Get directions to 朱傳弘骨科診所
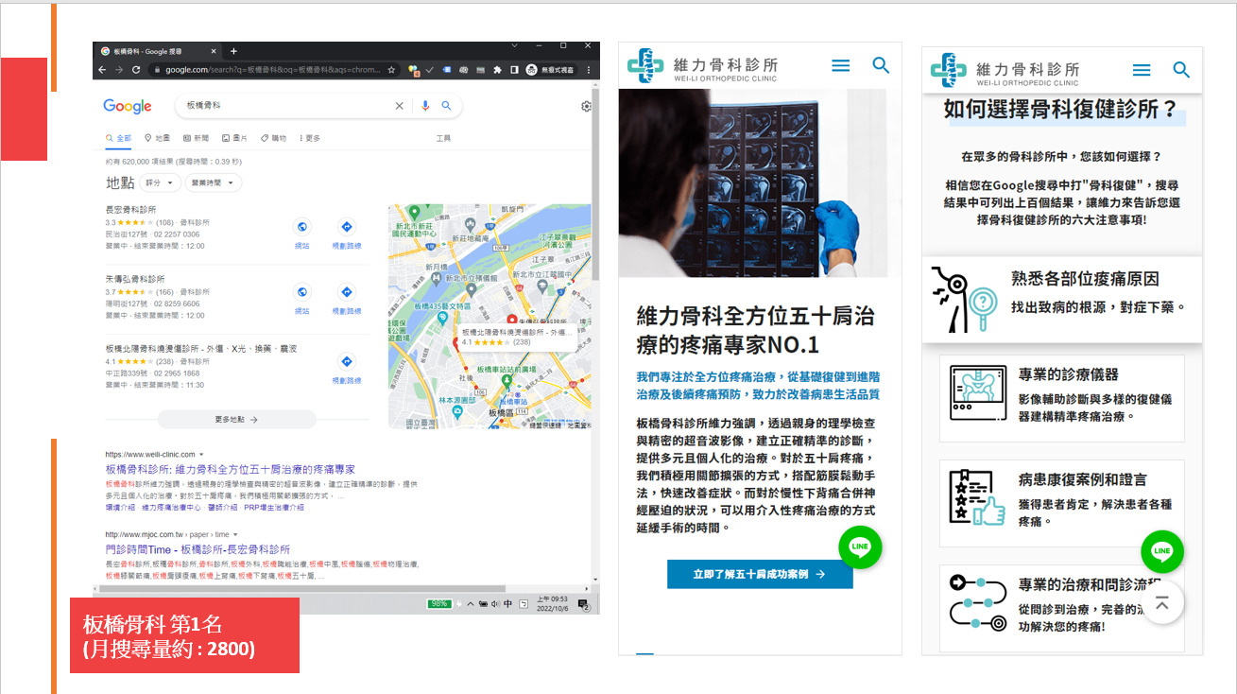This screenshot has height=694, width=1237. 346,292
